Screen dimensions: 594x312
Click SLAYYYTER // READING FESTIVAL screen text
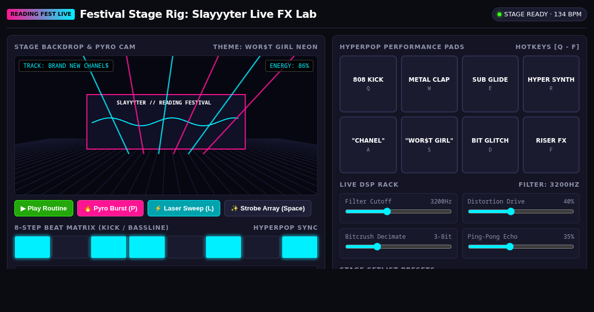tap(164, 103)
